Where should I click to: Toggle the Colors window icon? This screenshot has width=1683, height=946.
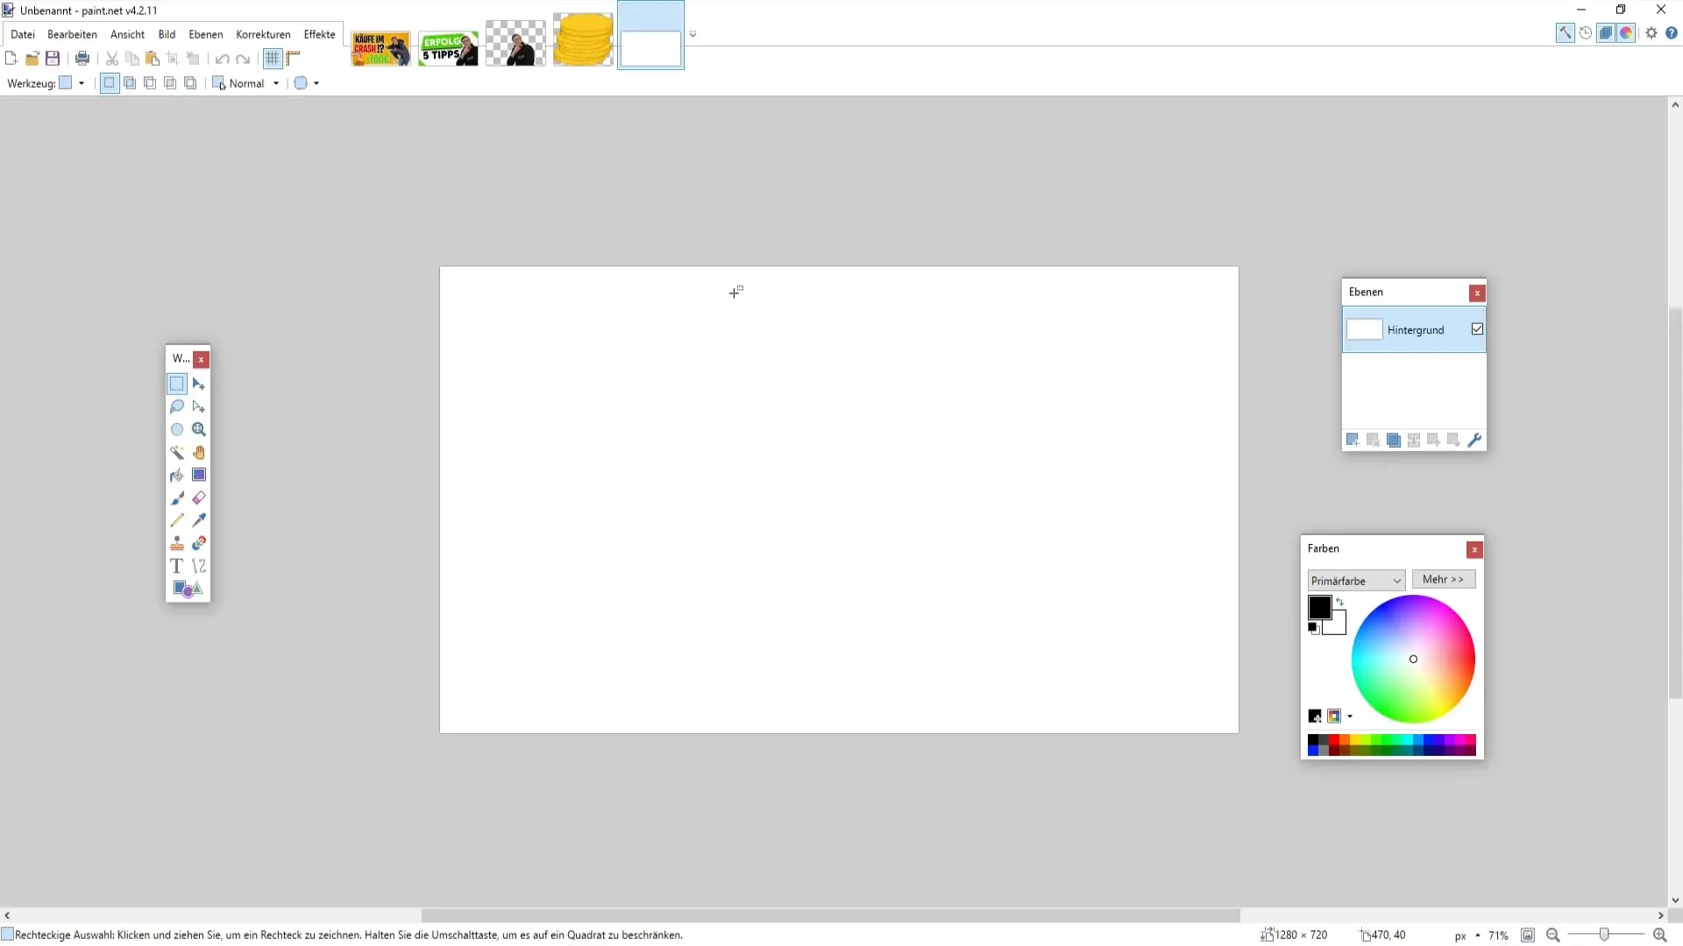click(1626, 33)
